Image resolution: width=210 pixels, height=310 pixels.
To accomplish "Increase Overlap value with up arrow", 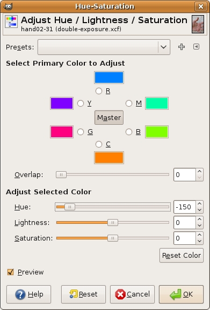I will click(200, 171).
